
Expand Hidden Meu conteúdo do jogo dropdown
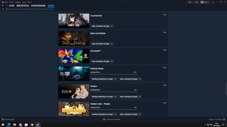tap(130, 97)
